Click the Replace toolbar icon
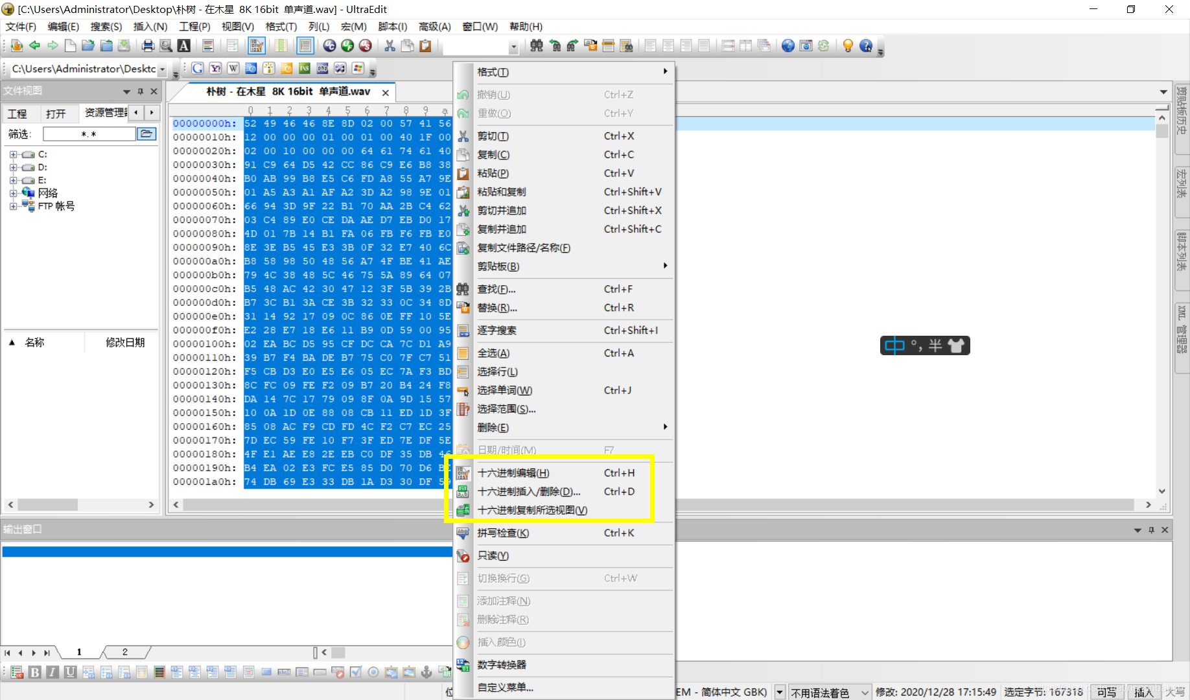This screenshot has width=1190, height=700. point(590,45)
